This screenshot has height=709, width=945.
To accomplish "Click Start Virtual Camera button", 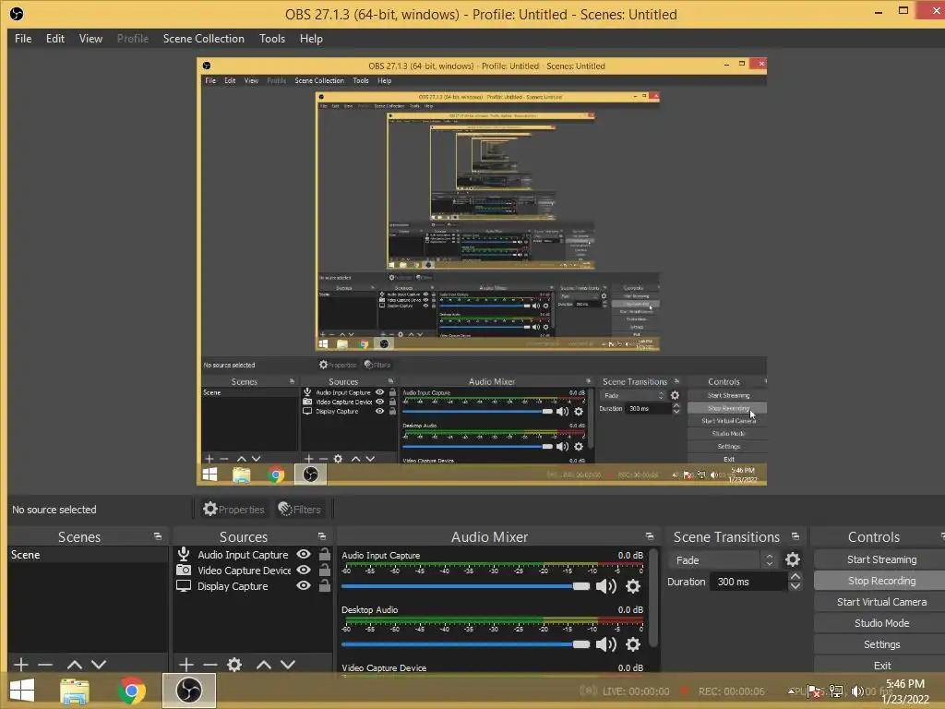I will tap(881, 602).
